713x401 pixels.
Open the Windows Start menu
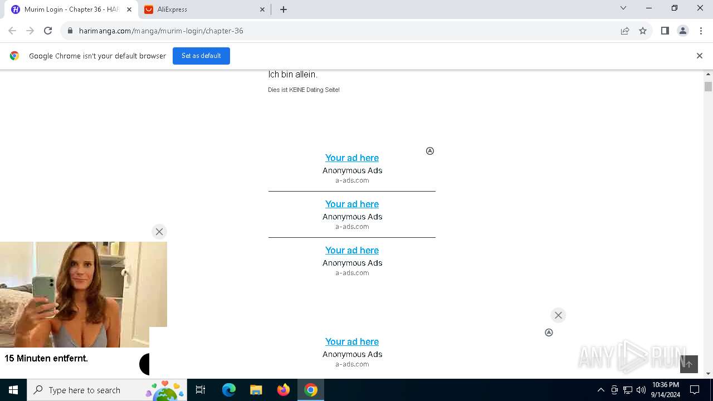click(13, 390)
